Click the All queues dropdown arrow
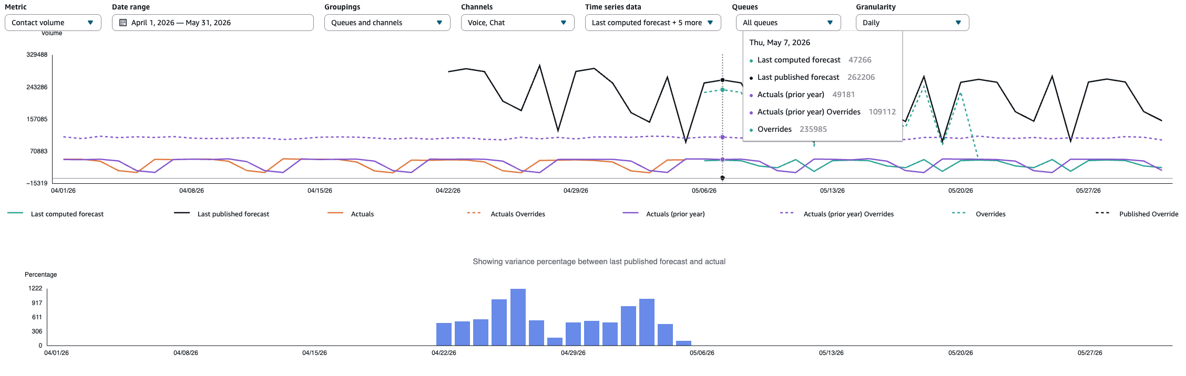 tap(830, 23)
